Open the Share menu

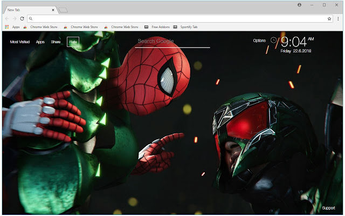[56, 42]
